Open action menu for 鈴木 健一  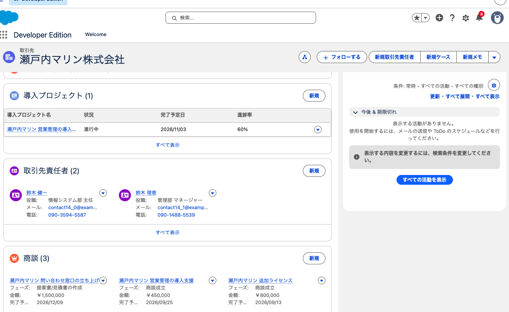(103, 193)
